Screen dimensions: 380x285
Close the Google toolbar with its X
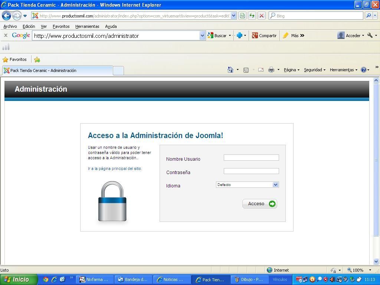click(6, 35)
